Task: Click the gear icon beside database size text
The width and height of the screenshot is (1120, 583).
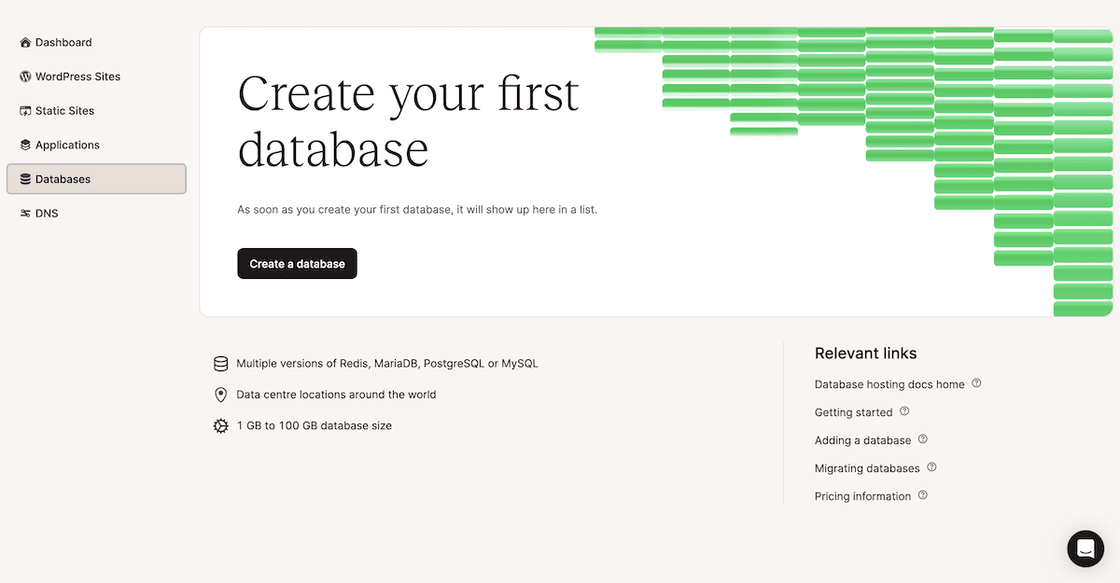Action: (220, 424)
